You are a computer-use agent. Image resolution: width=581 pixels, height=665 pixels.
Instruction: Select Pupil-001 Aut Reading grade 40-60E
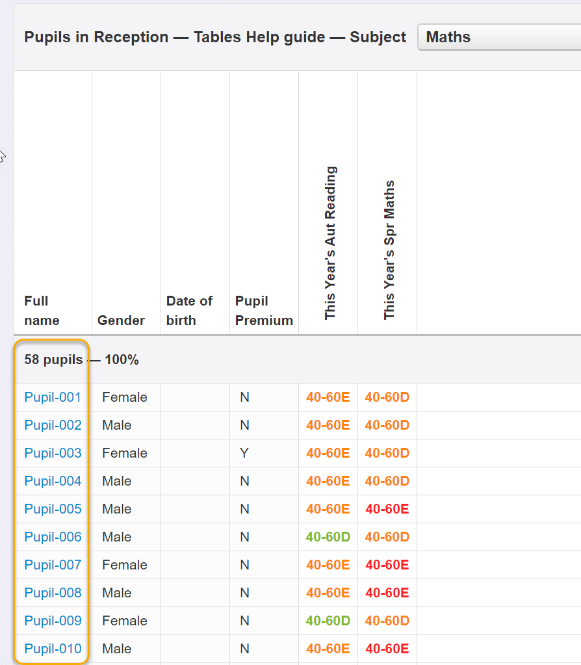(328, 397)
